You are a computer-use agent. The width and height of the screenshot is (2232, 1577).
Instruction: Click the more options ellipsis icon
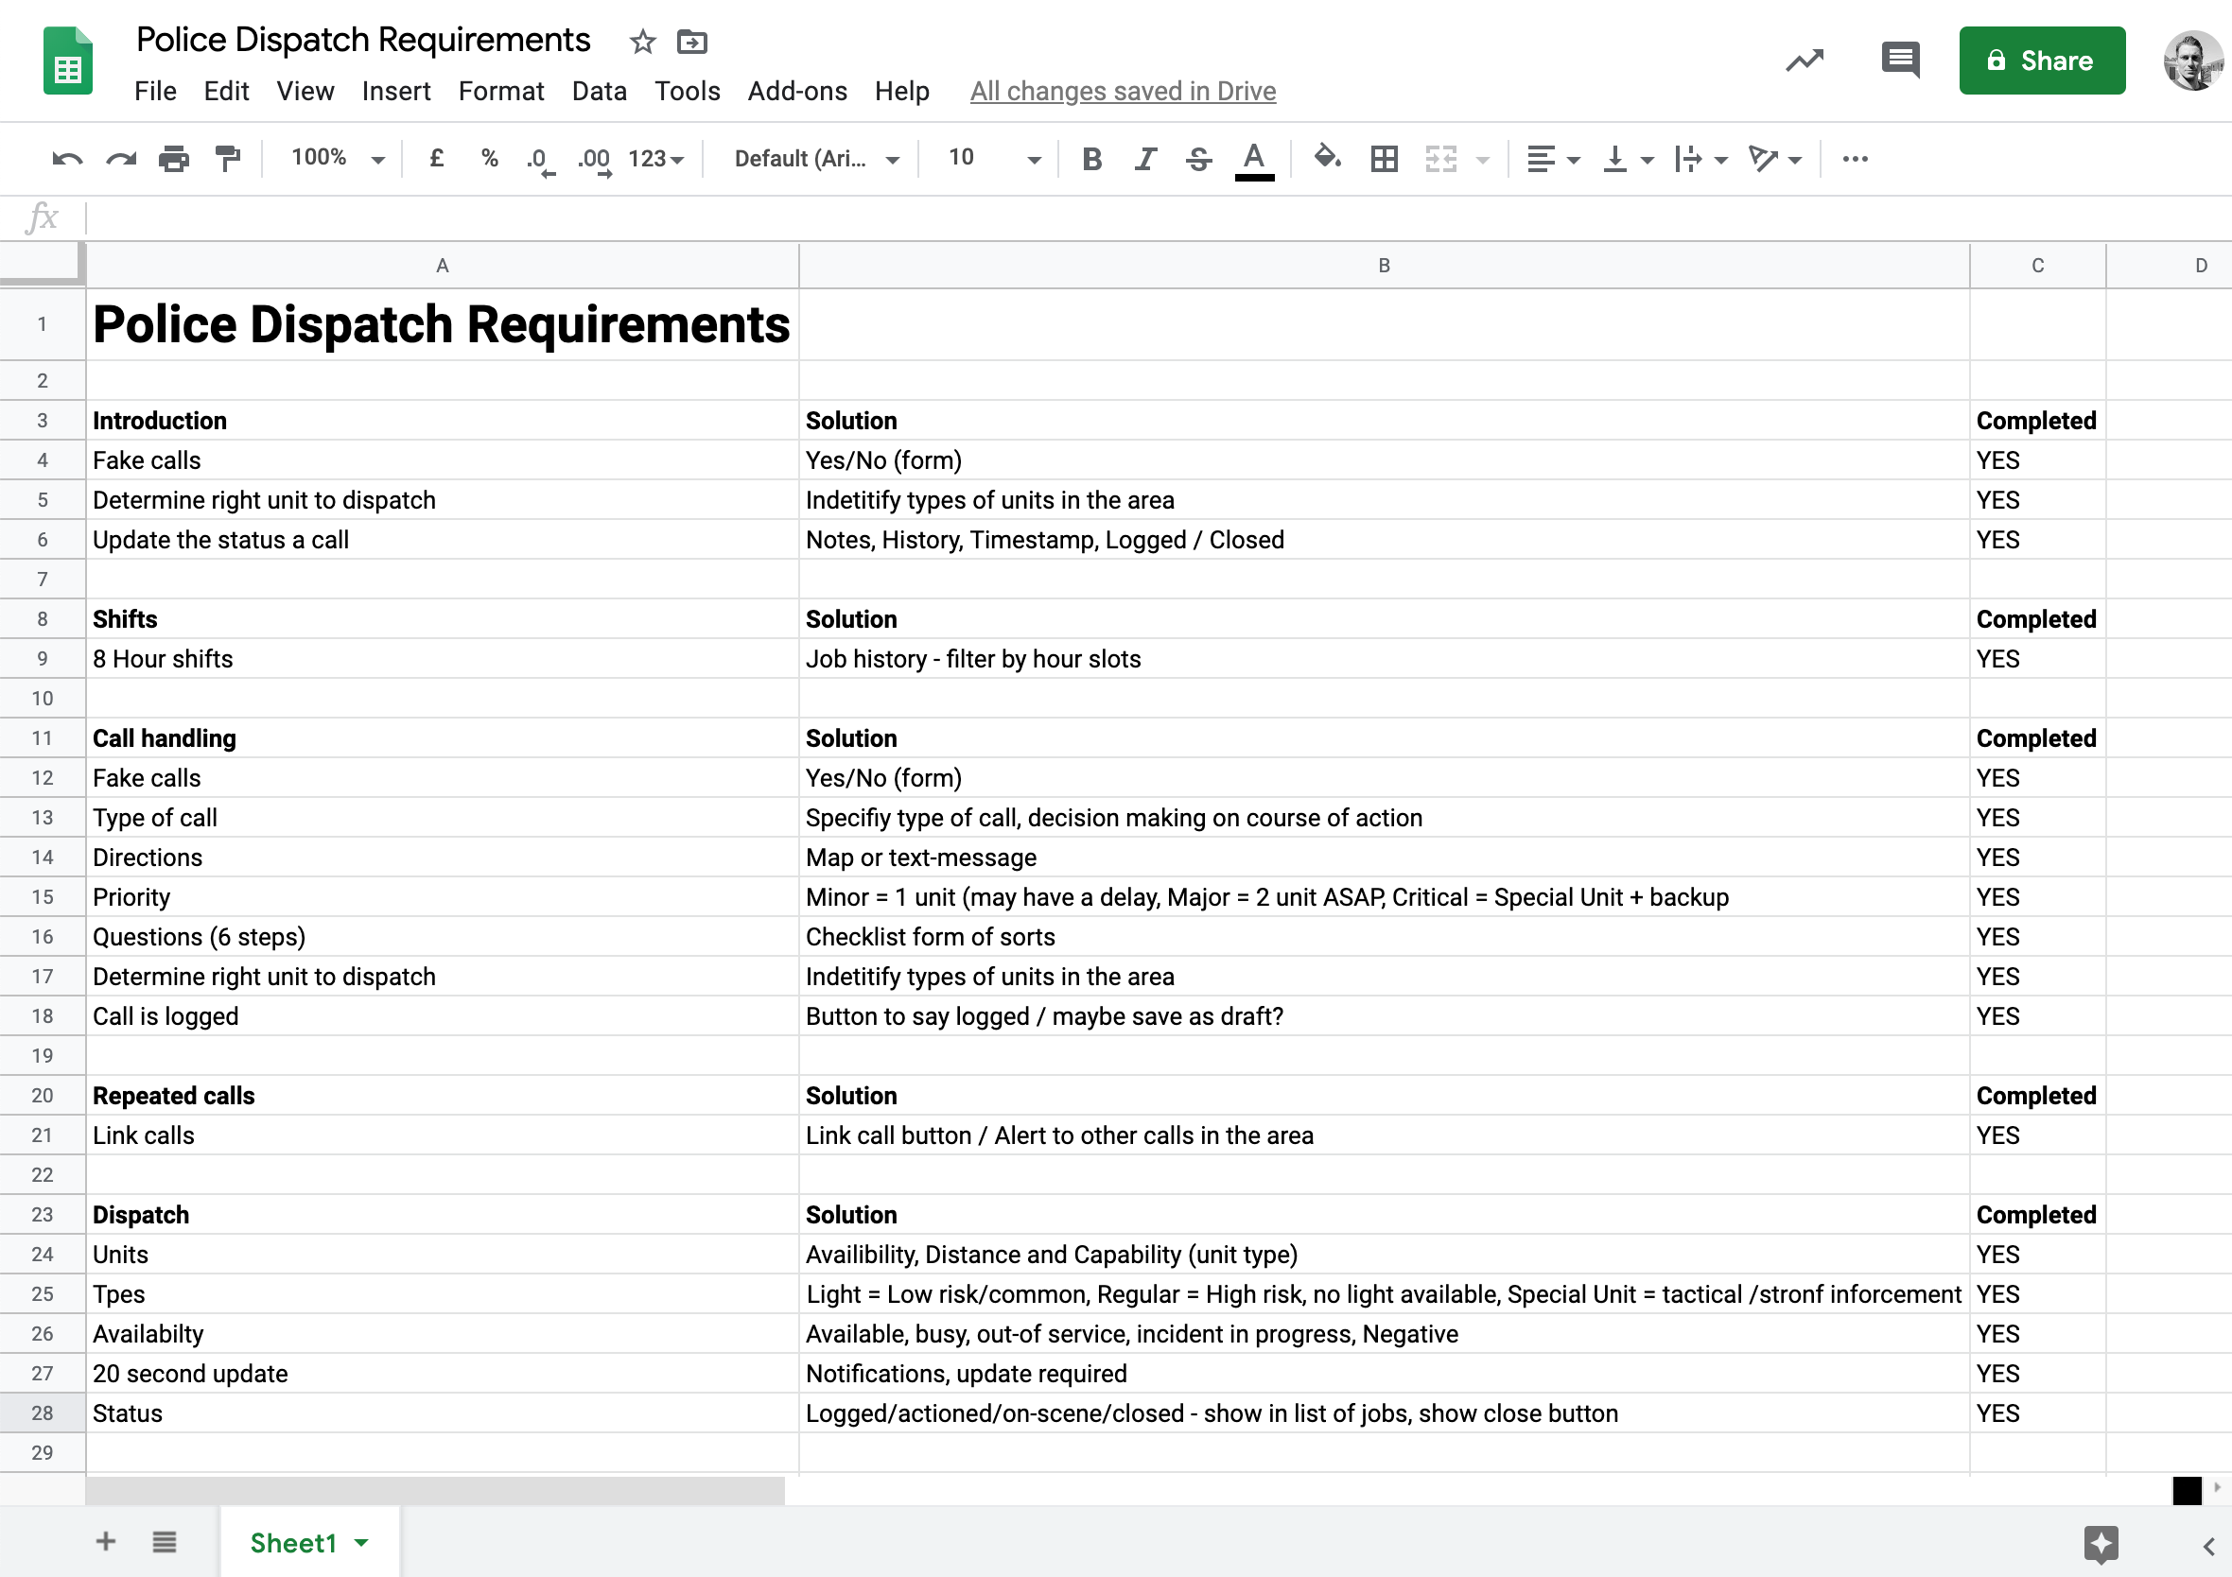point(1855,159)
